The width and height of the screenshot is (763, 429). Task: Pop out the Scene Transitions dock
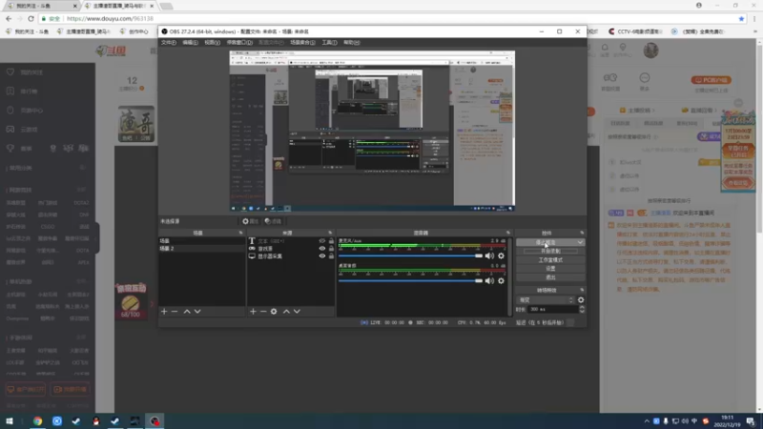click(582, 291)
